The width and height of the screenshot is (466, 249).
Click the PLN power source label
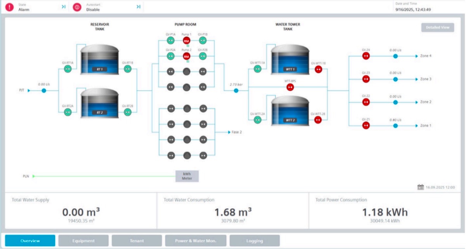click(26, 176)
